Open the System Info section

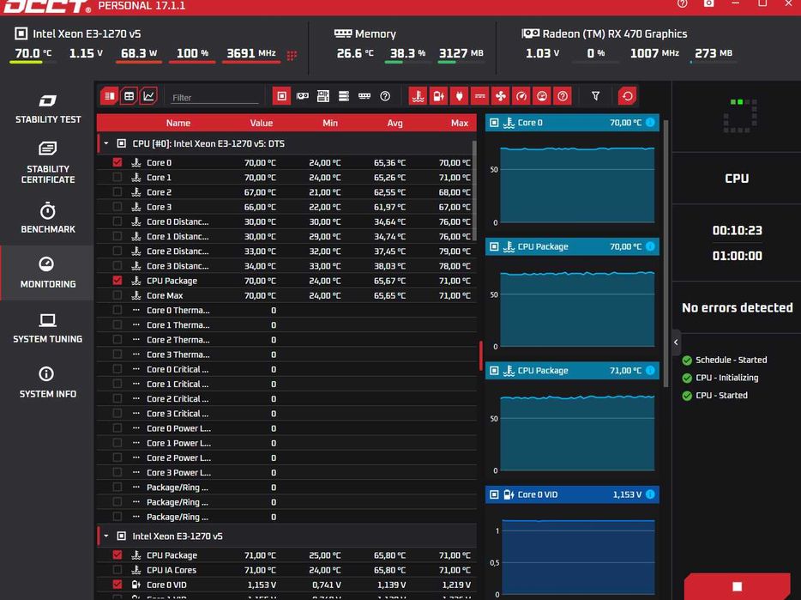pyautogui.click(x=47, y=383)
